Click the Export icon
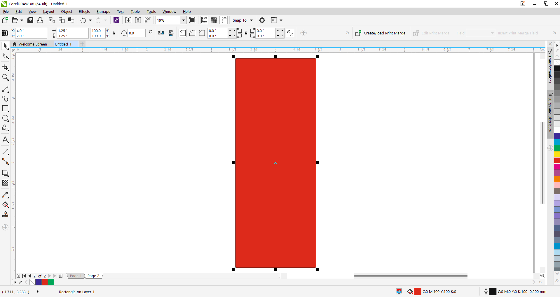This screenshot has height=297, width=560. pyautogui.click(x=138, y=20)
